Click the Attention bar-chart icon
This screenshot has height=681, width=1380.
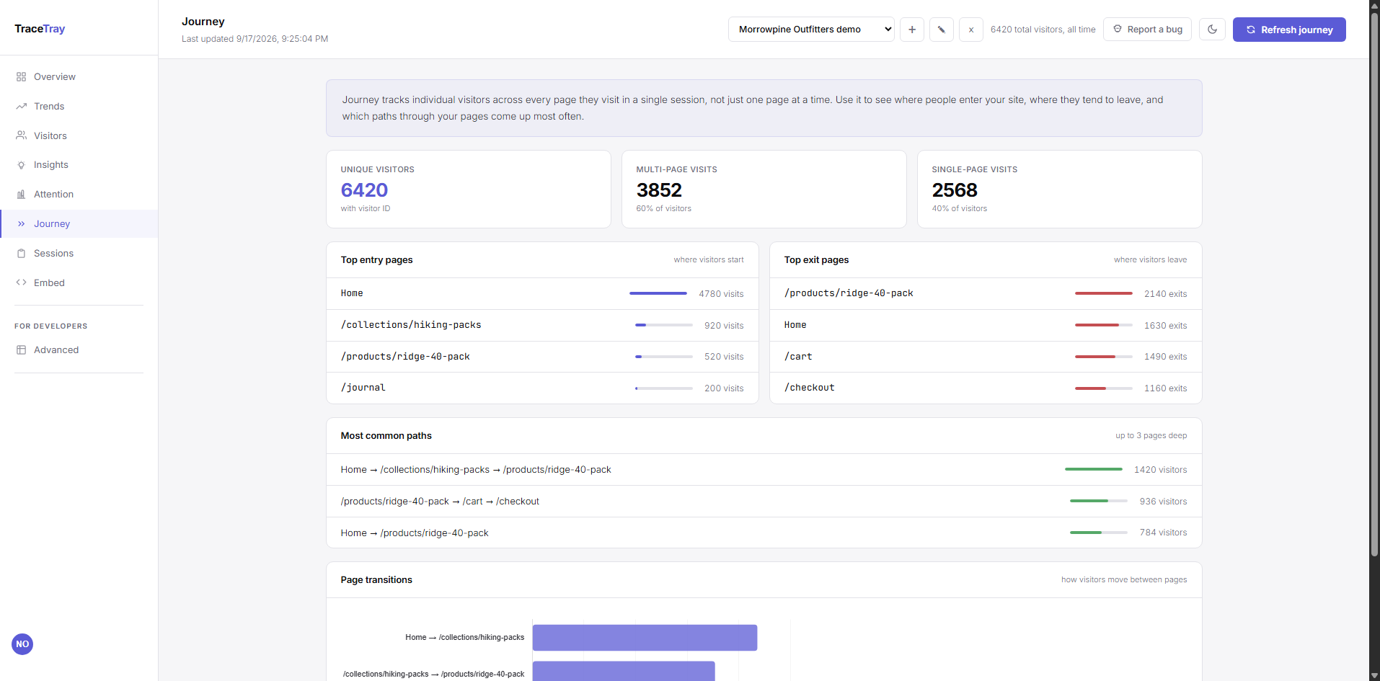pos(22,195)
